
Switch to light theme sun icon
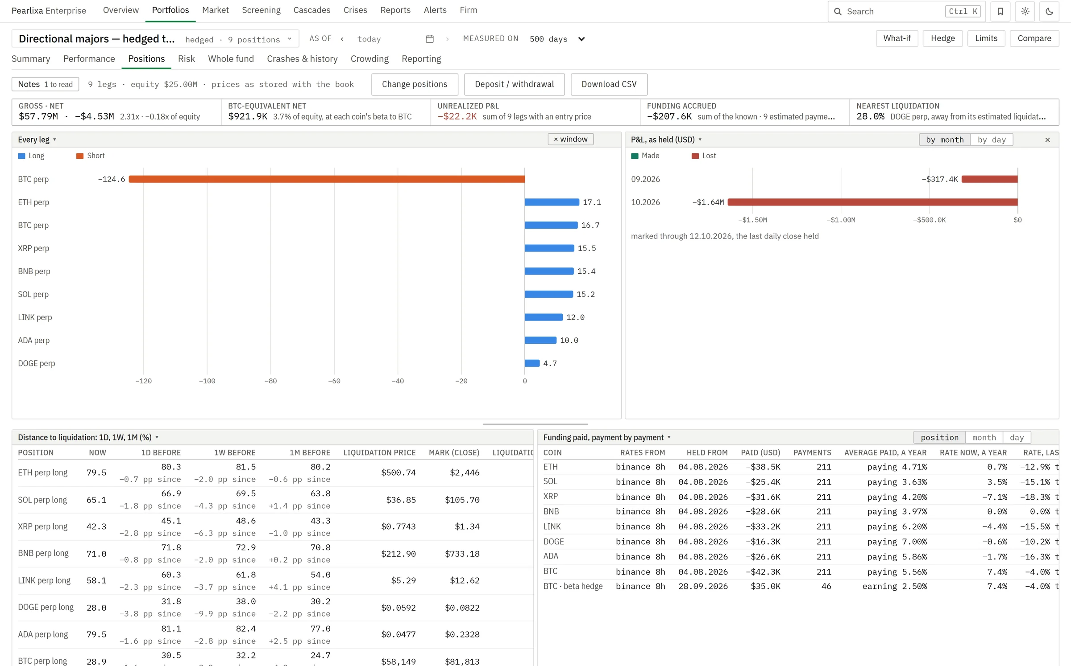pos(1025,12)
